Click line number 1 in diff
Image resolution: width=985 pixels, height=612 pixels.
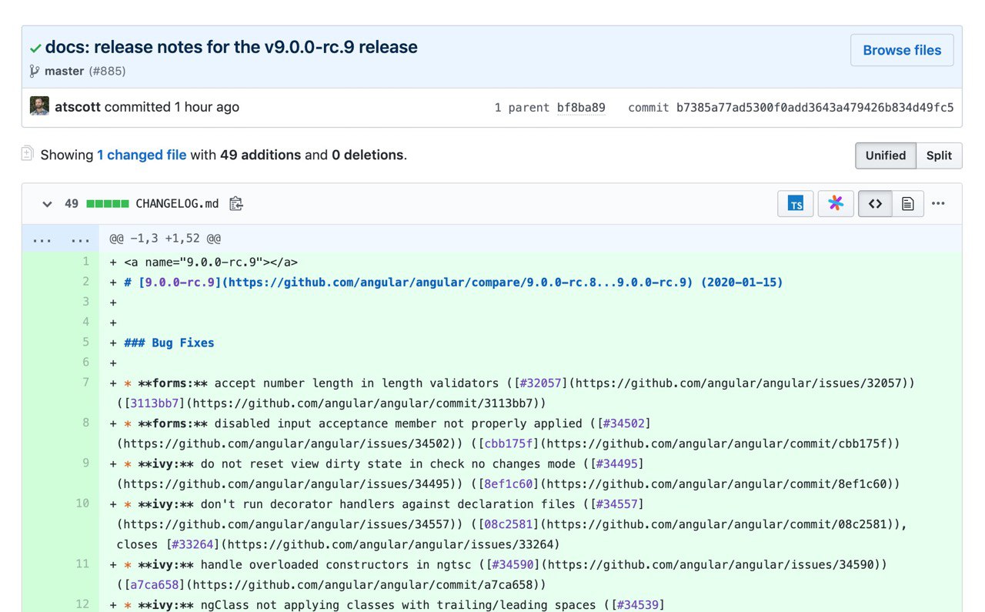pos(85,262)
